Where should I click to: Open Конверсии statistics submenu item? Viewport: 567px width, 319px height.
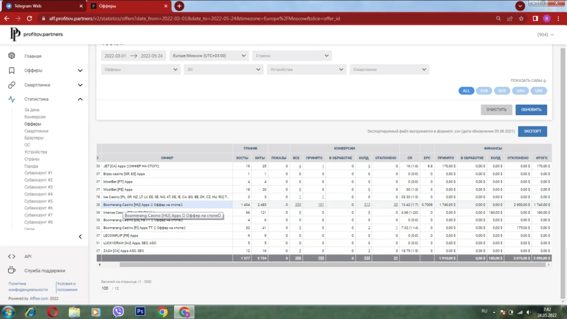point(35,117)
